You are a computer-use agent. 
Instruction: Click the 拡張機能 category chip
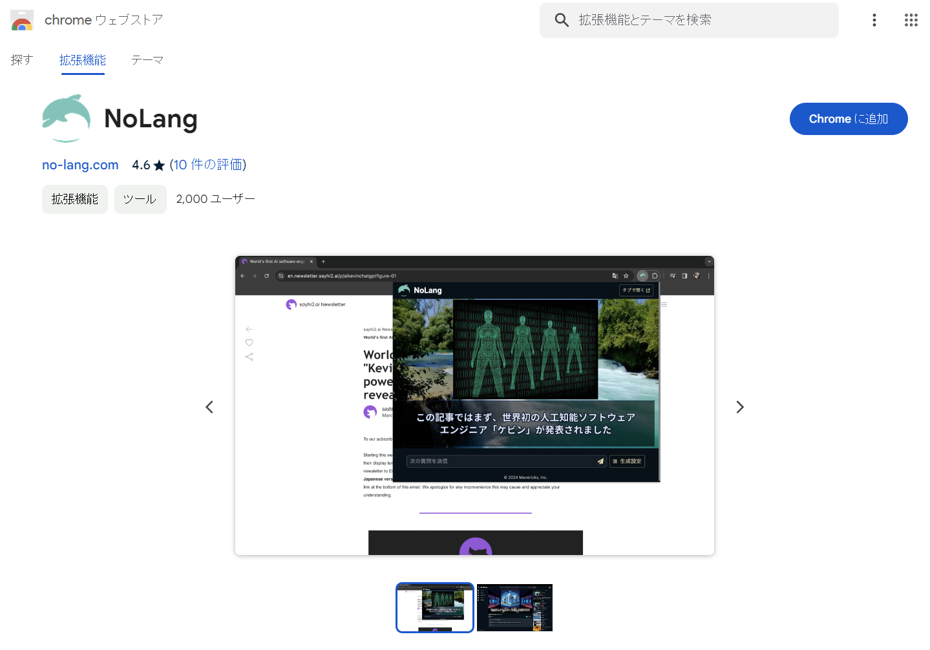click(x=75, y=199)
